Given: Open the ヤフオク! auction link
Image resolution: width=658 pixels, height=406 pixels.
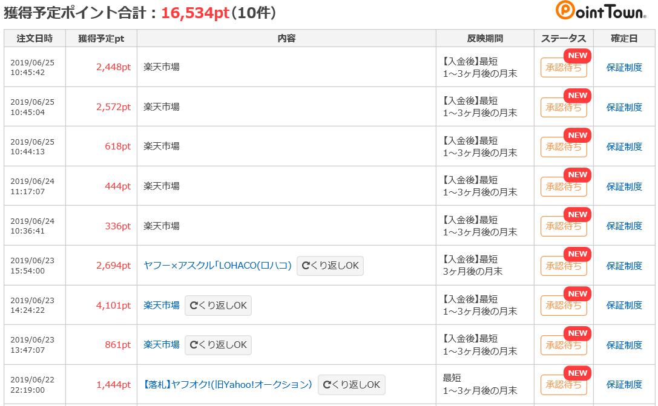Looking at the screenshot, I should pyautogui.click(x=228, y=385).
